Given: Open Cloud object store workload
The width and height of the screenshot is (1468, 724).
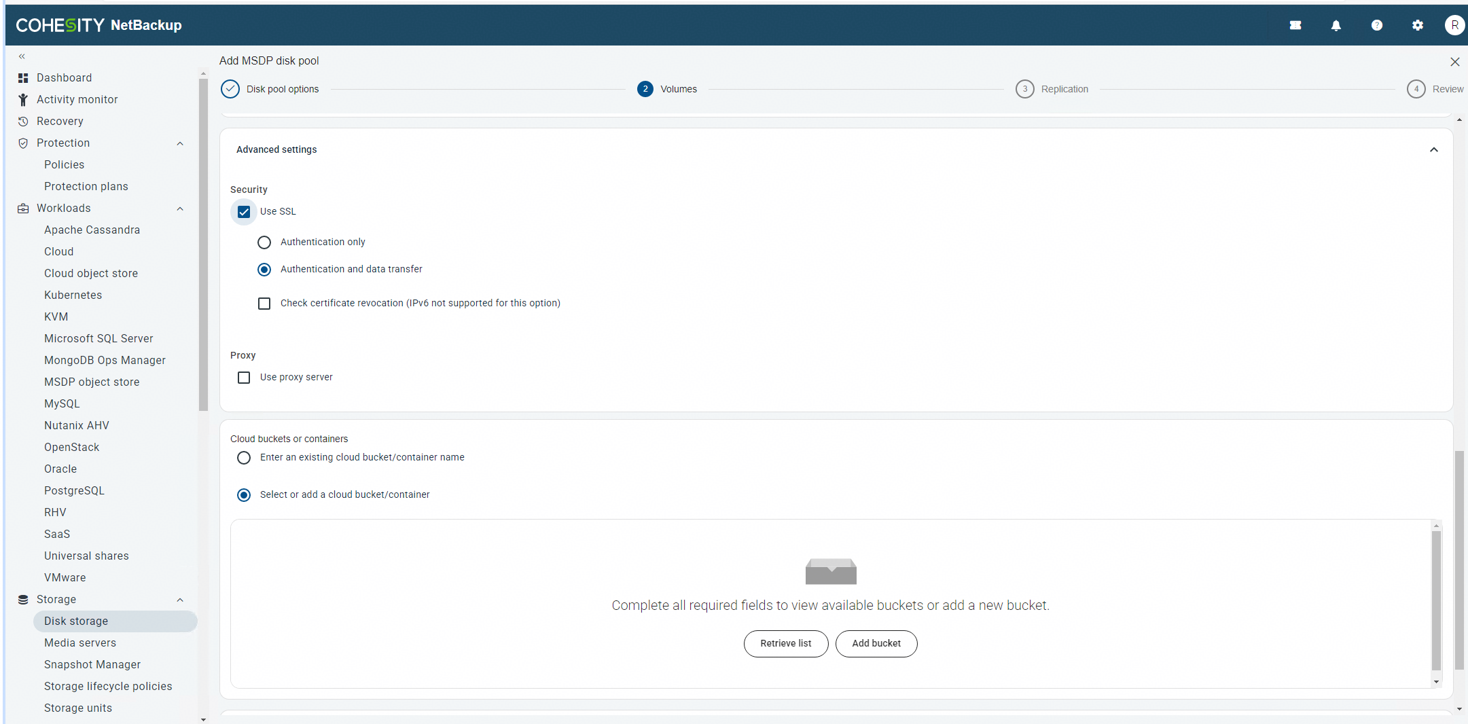Looking at the screenshot, I should click(x=91, y=274).
